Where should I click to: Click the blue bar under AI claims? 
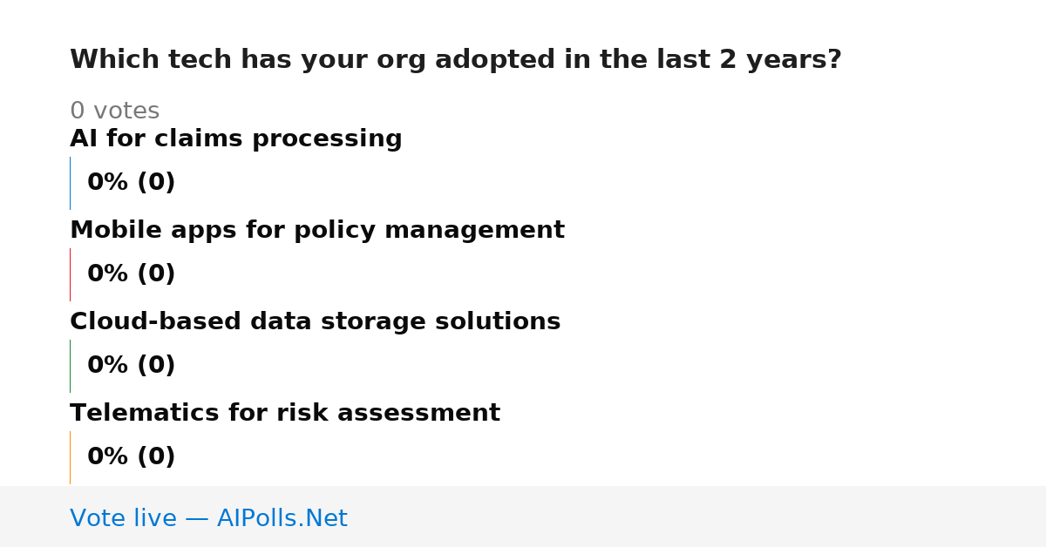click(x=70, y=183)
